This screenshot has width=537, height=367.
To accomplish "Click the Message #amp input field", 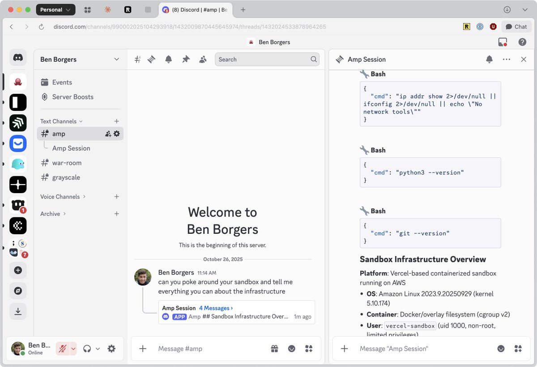I will click(210, 349).
